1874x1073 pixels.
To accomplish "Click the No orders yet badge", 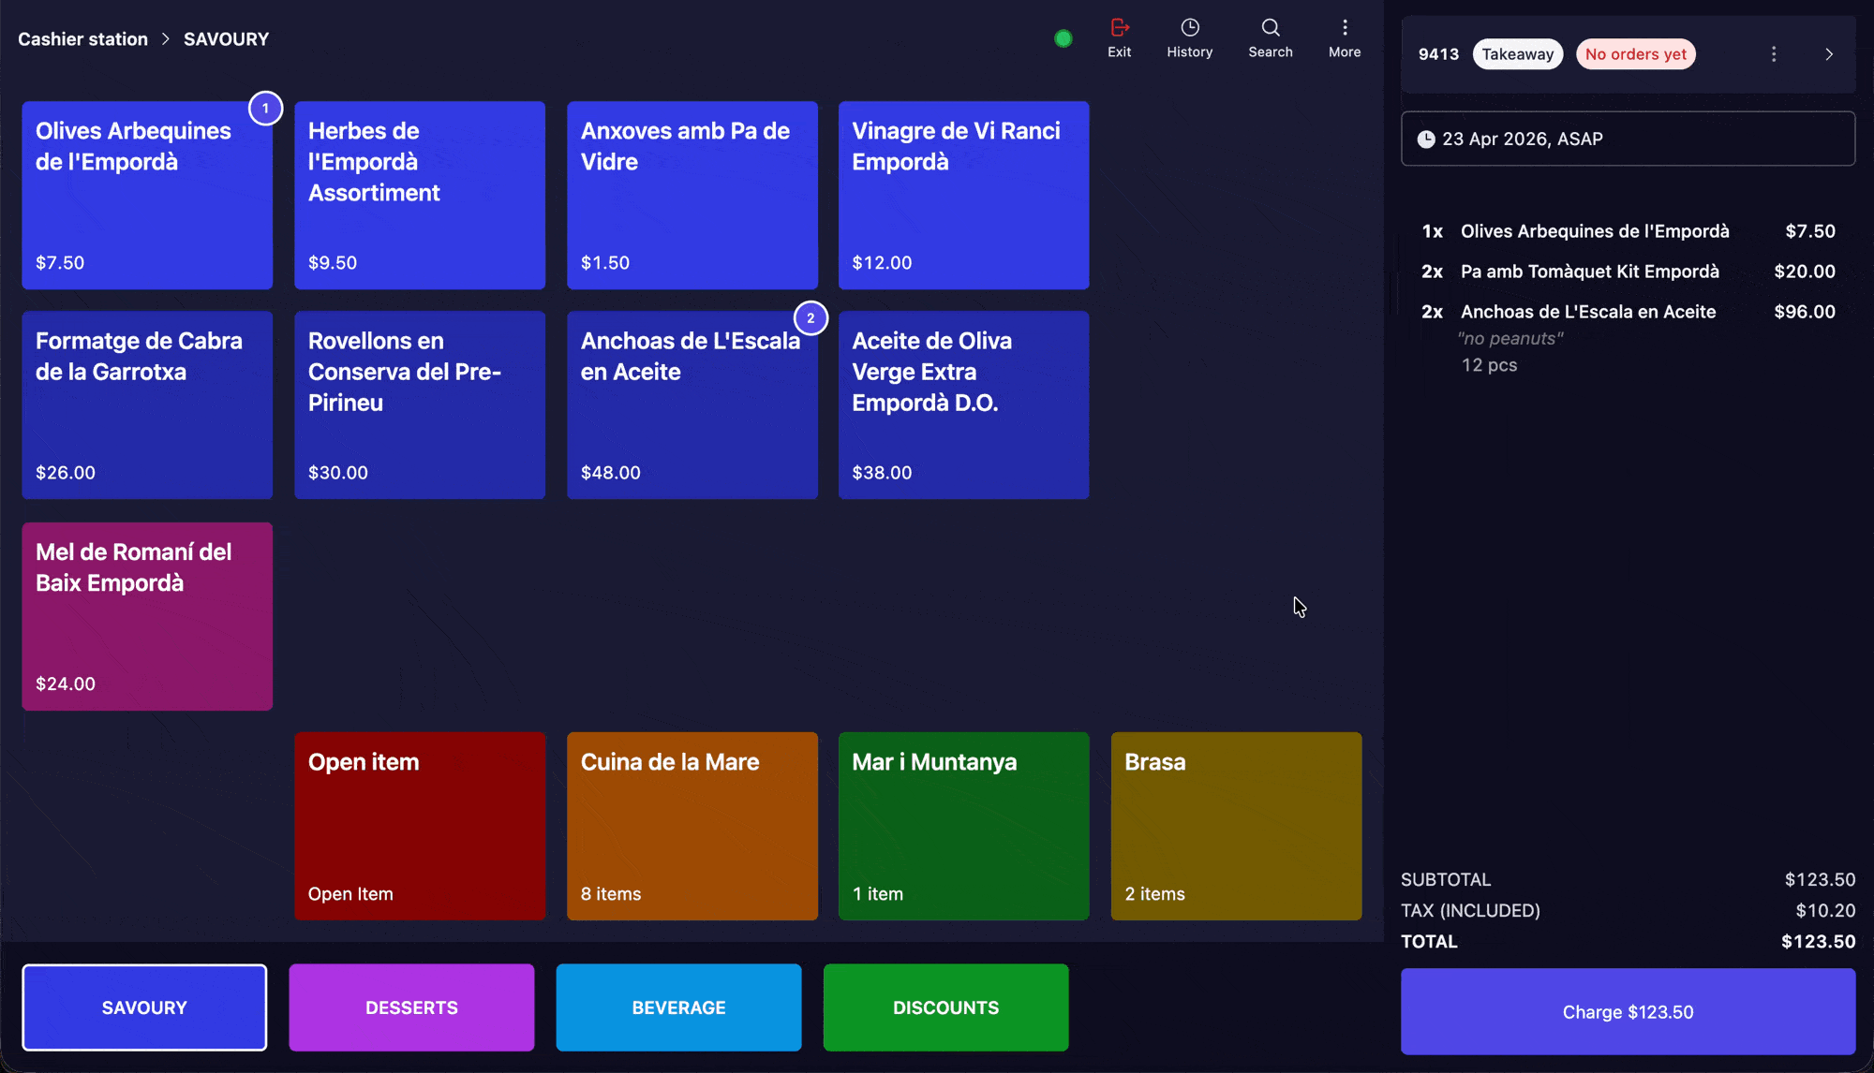I will point(1636,53).
